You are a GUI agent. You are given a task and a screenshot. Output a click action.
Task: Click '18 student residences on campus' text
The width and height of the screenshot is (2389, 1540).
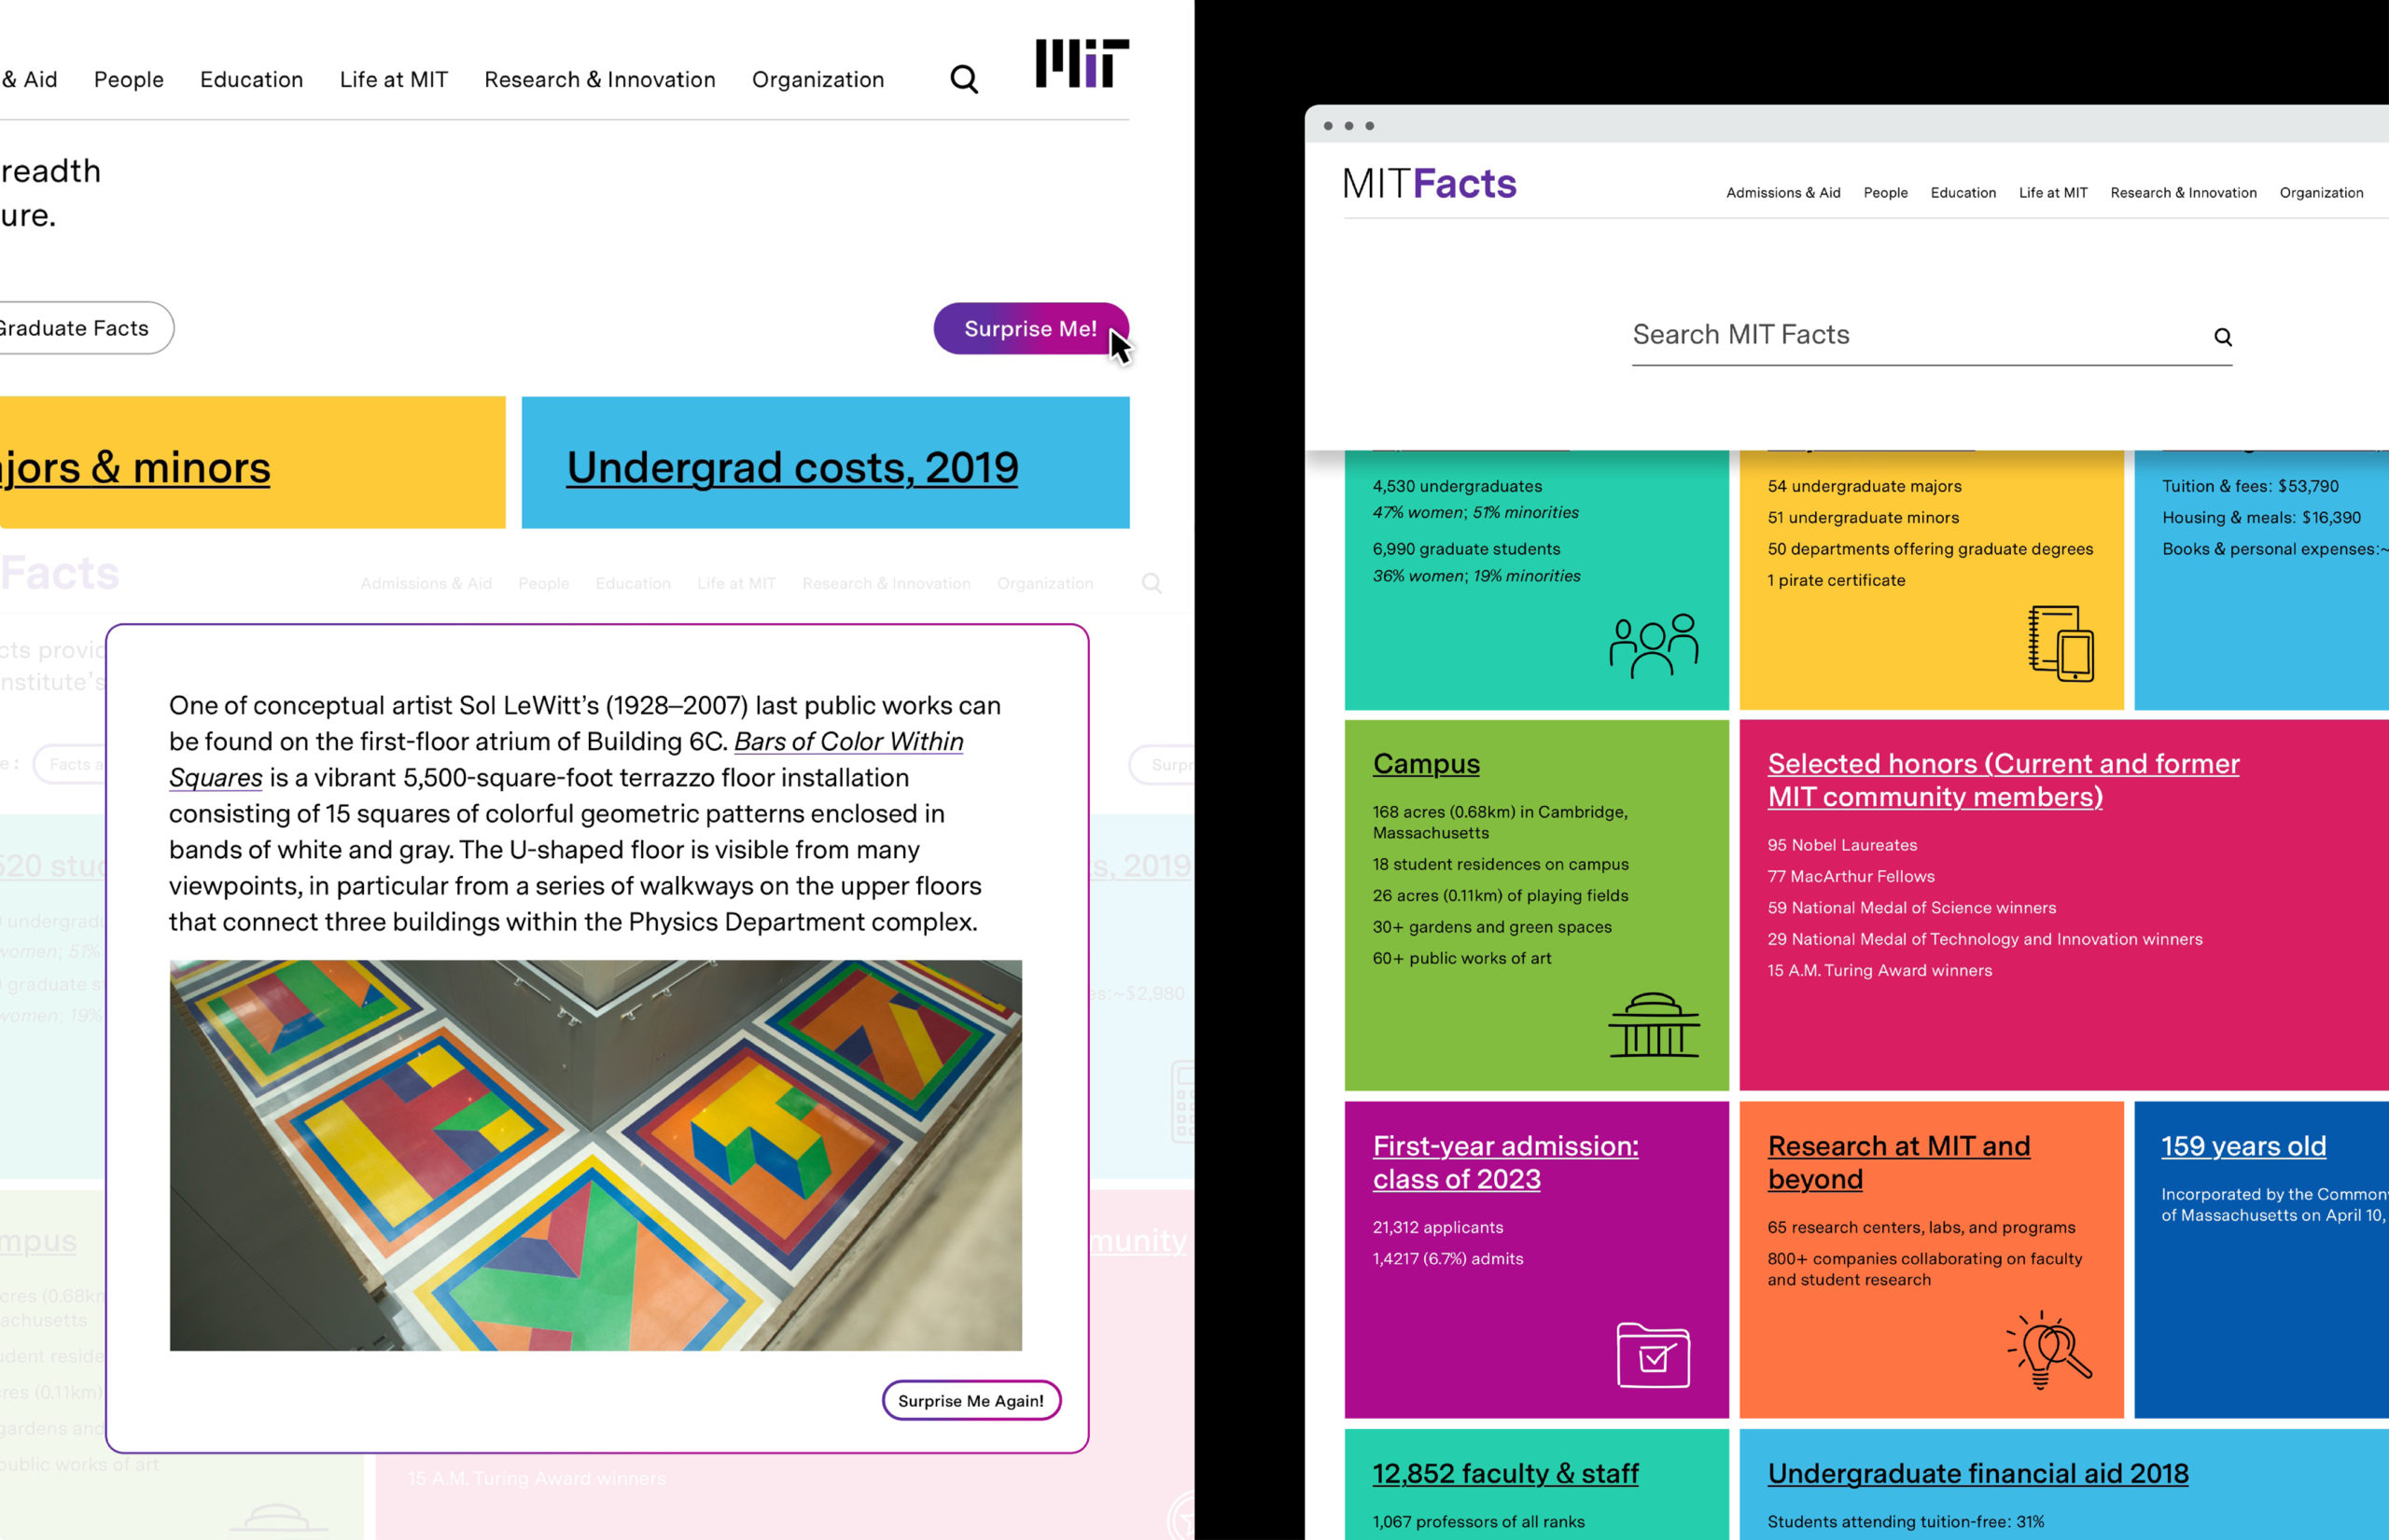(1501, 864)
